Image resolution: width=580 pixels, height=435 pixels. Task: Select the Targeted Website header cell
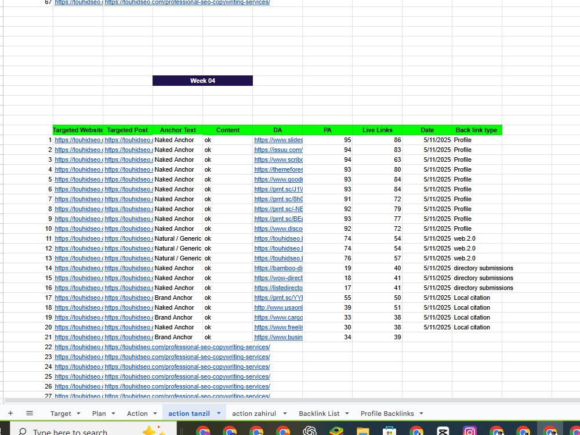pos(78,130)
